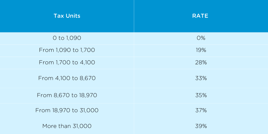Click the separator line between 33% and 35% rows
268x134 pixels.
tap(201, 88)
